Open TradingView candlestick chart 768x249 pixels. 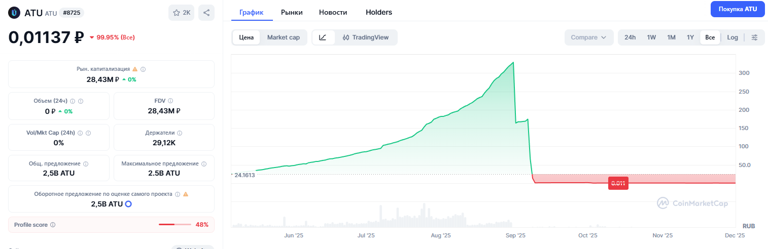pyautogui.click(x=366, y=37)
